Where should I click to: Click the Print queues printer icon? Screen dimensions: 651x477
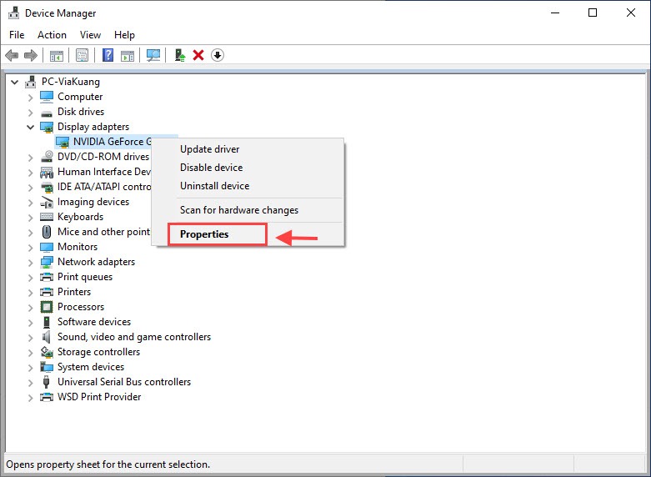(x=47, y=277)
